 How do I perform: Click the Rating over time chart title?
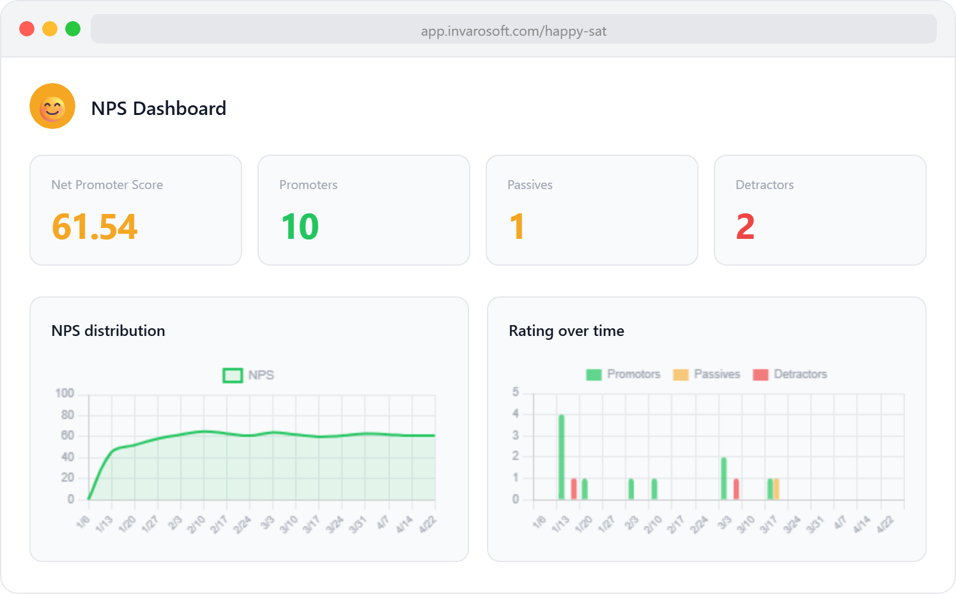click(x=566, y=331)
